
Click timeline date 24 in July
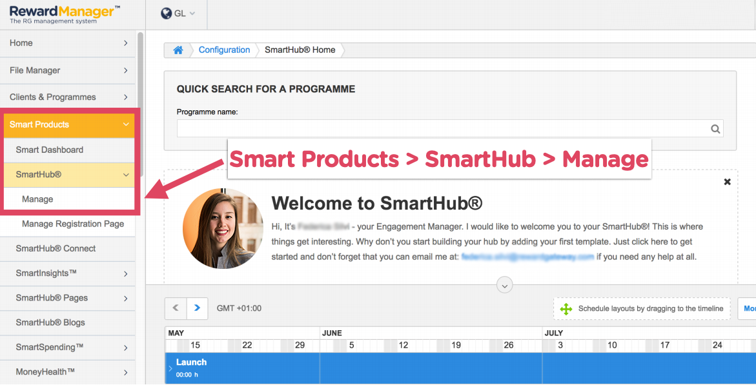717,346
